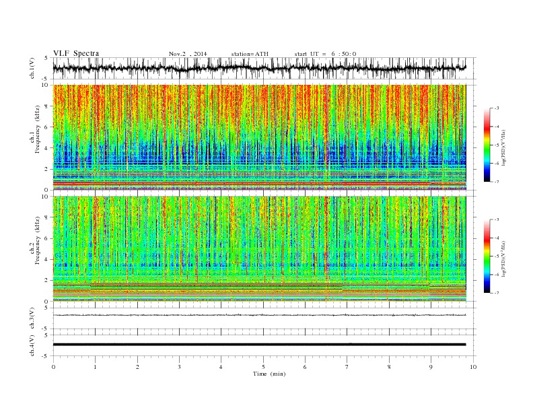The width and height of the screenshot is (533, 412).
Task: Click the '-7' label on lower colorbar
Action: pos(496,293)
